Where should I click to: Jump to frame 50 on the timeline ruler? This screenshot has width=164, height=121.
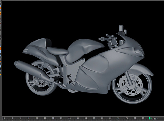coord(86,118)
